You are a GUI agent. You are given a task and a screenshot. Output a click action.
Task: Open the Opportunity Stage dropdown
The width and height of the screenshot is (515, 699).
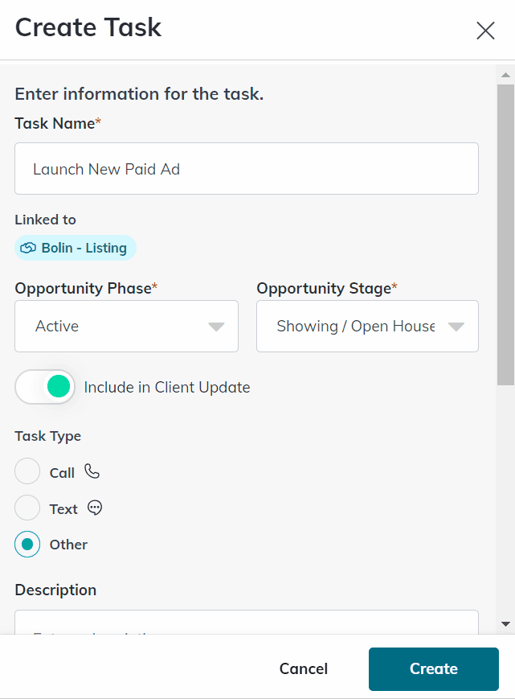[x=367, y=326]
